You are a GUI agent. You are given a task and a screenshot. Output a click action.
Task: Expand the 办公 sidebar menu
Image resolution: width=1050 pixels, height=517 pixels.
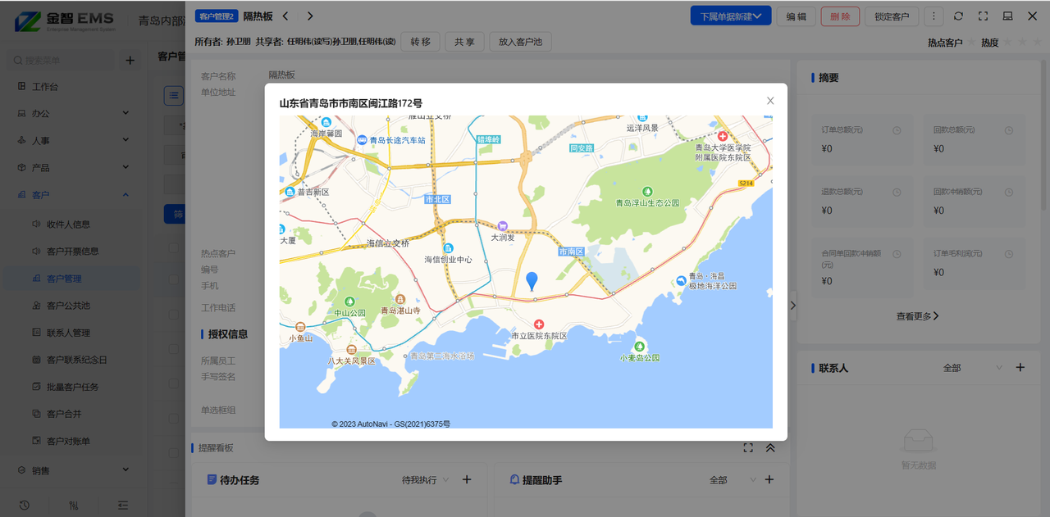pos(74,113)
